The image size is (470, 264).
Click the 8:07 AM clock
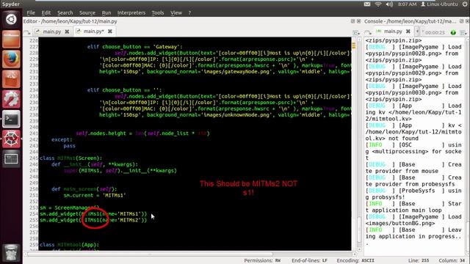407,4
